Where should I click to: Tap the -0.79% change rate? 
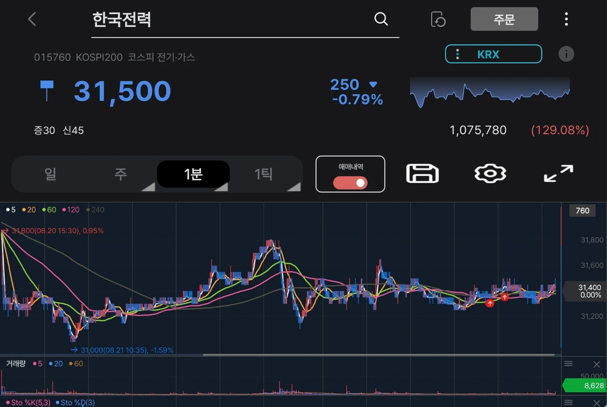[357, 100]
